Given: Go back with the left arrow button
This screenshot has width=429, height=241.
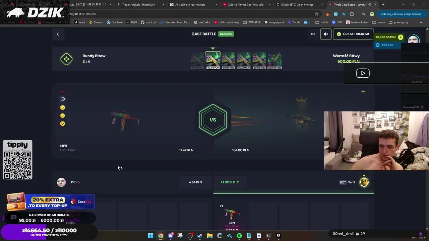Looking at the screenshot, I should point(58,34).
